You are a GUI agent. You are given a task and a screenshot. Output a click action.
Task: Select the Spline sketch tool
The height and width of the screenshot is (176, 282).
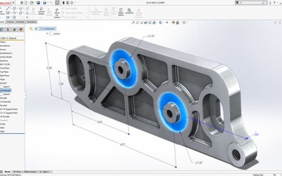click(21, 8)
